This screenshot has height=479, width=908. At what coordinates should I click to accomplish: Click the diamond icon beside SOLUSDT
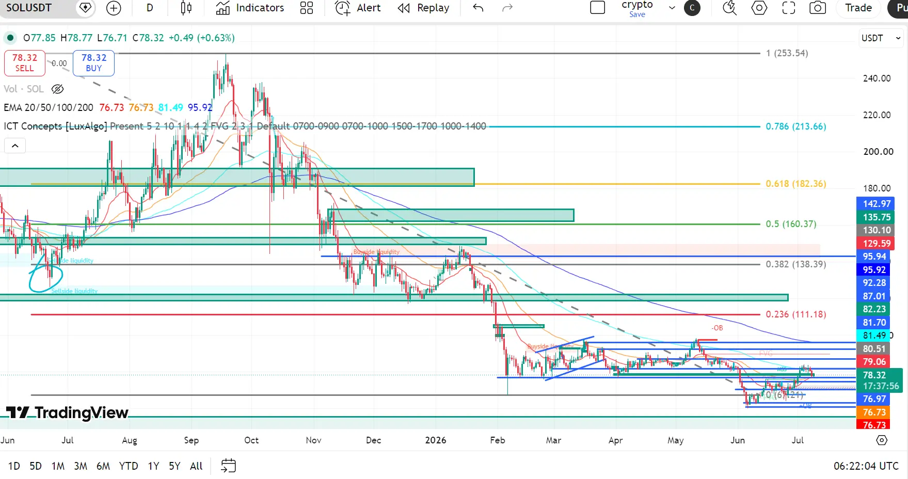(x=86, y=8)
